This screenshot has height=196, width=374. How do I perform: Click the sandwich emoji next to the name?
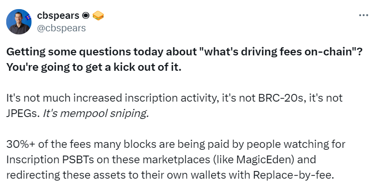pos(98,15)
